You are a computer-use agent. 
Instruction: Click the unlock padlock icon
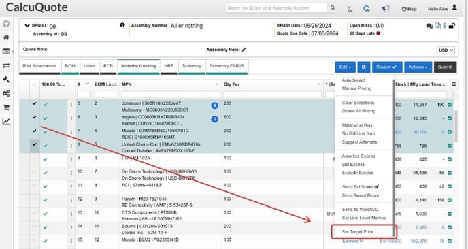pyautogui.click(x=452, y=26)
